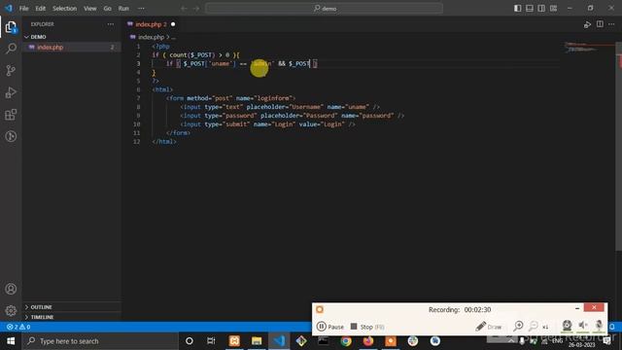This screenshot has width=622, height=350.
Task: Open File Explorer from taskbar
Action: [x=257, y=341]
